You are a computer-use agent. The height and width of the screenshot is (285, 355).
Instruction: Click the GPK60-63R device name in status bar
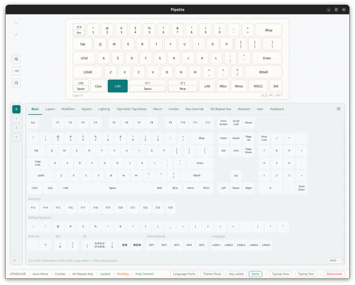click(x=18, y=274)
